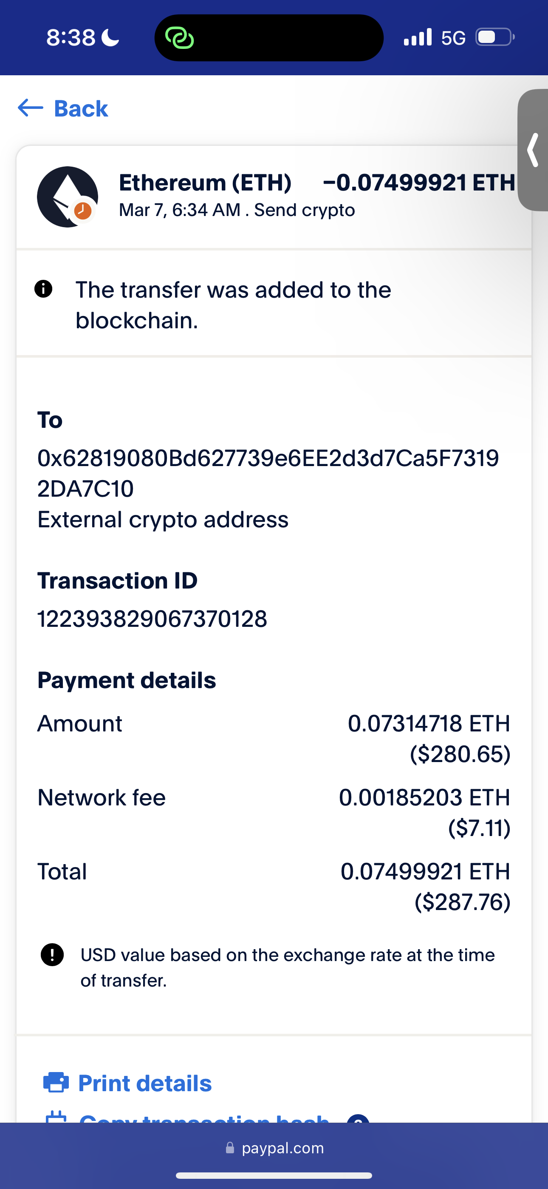
Task: Tap the -0.07499921 ETH header amount
Action: [x=418, y=182]
